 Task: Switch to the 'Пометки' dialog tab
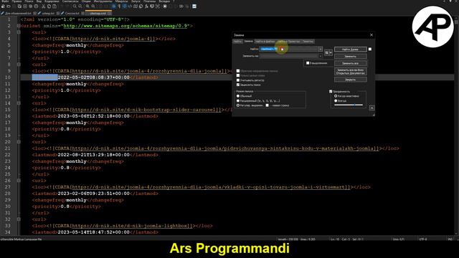pos(308,42)
